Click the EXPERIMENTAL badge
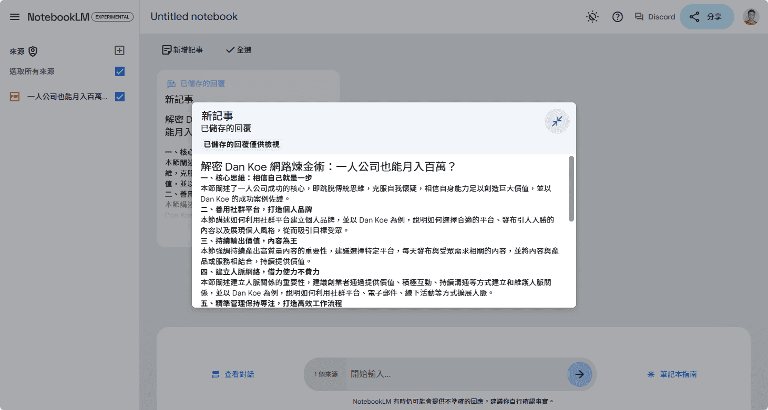The height and width of the screenshot is (410, 768). tap(112, 17)
